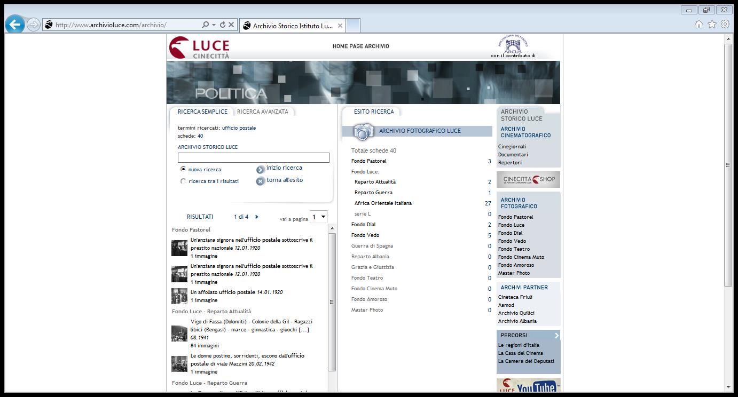Screen dimensions: 738x397
Task: Refresh the page with the reload icon
Action: [x=223, y=25]
